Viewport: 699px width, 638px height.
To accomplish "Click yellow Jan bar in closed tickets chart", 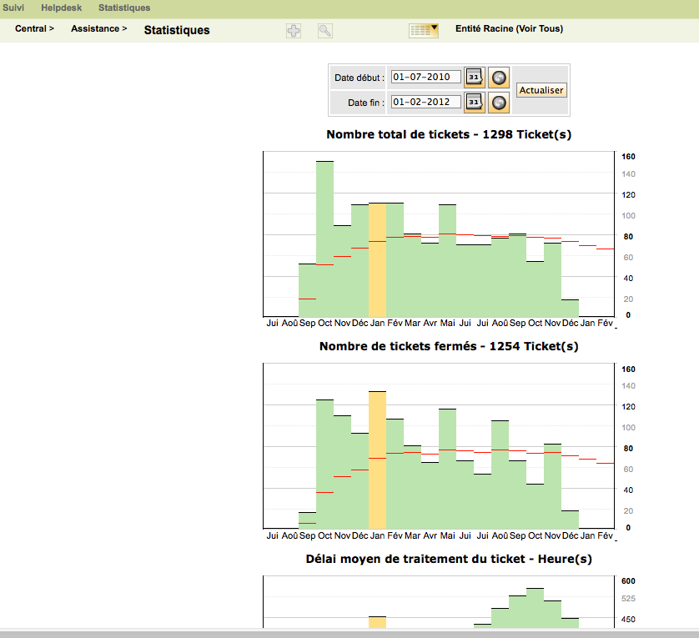I will [377, 459].
